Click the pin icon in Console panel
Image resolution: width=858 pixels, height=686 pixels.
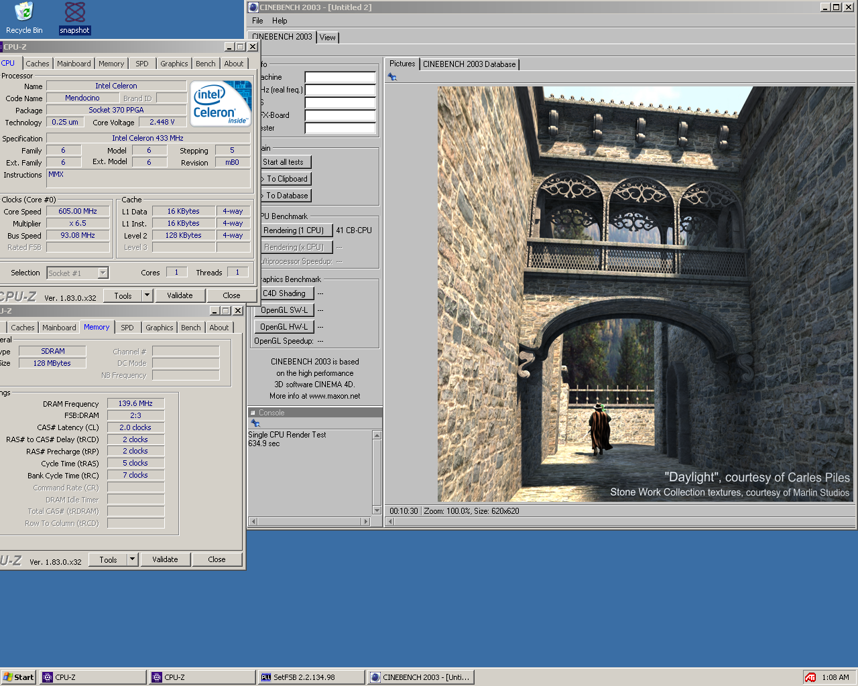[255, 423]
